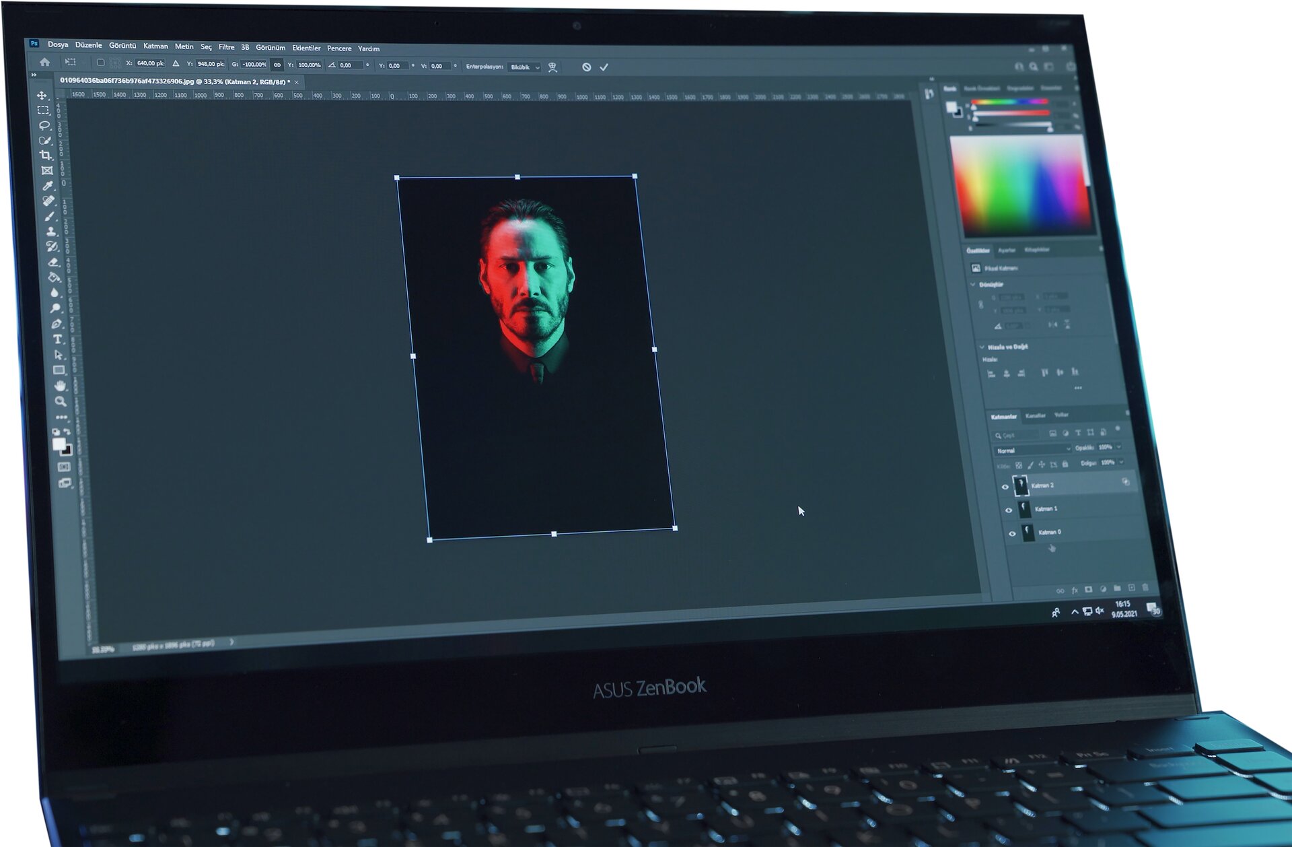Hide the Katman 2 layer

coord(1006,487)
